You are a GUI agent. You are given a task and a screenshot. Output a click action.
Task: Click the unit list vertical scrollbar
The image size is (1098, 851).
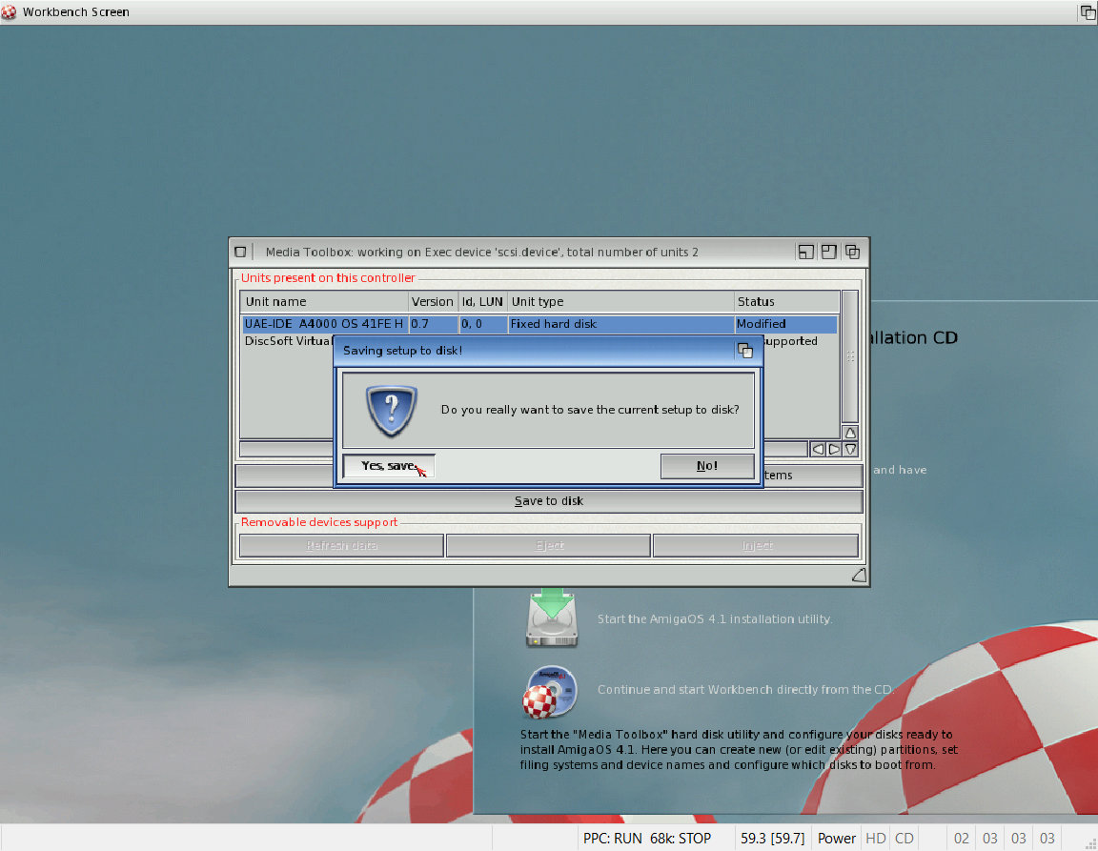[x=850, y=357]
